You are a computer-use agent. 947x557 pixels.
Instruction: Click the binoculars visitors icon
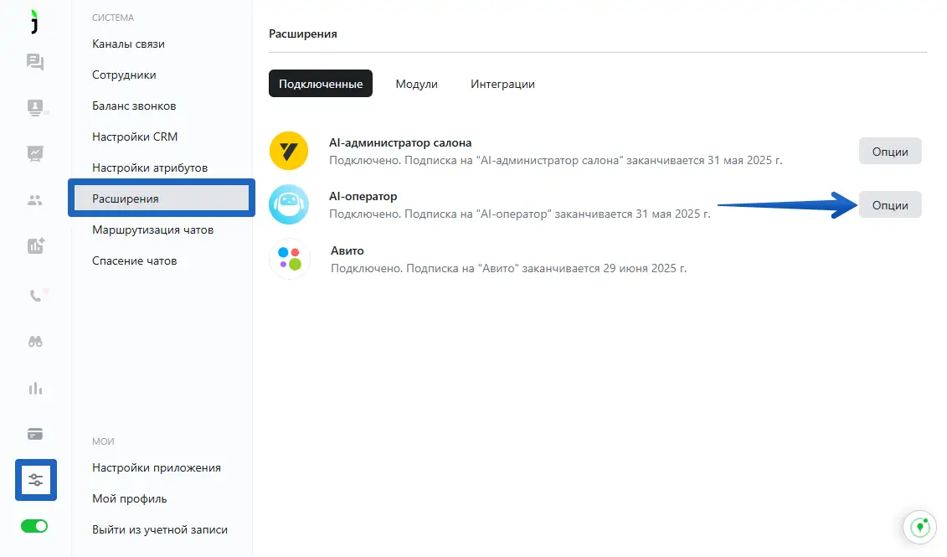click(35, 342)
